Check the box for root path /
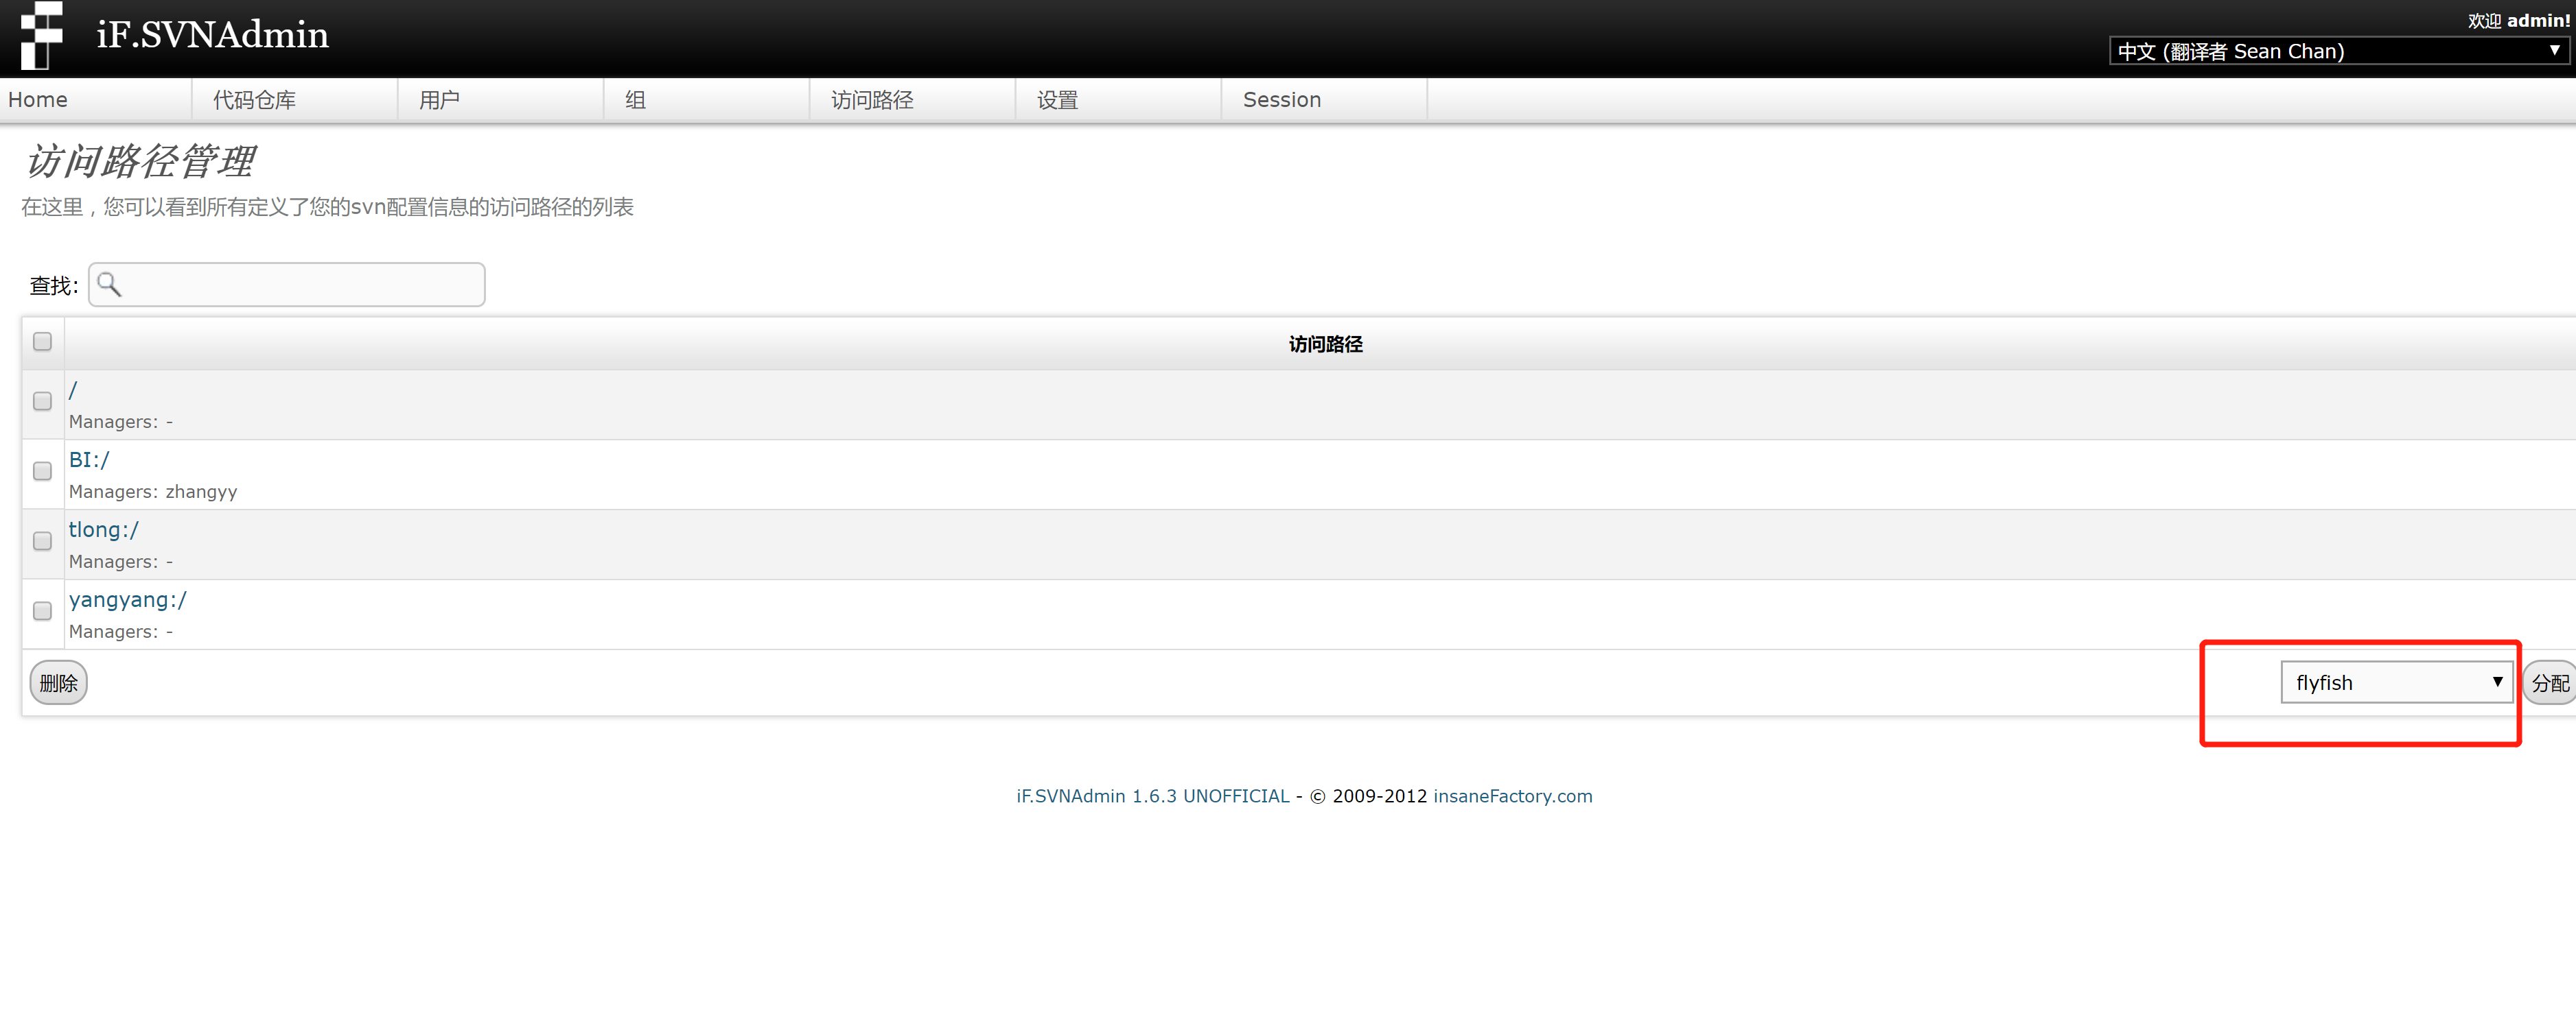The image size is (2576, 1015). click(42, 401)
